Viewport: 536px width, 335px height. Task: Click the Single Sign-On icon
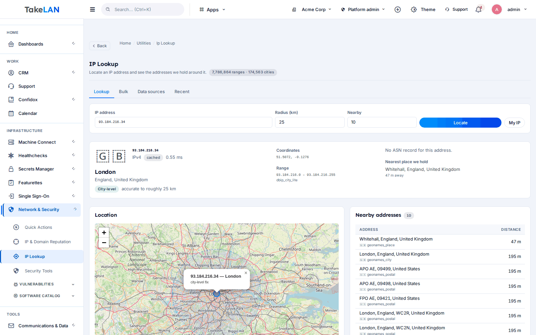click(11, 196)
